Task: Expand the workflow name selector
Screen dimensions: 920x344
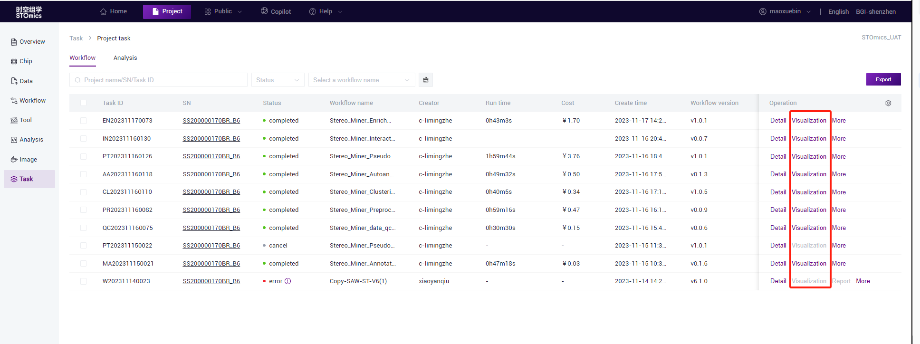Action: (x=361, y=80)
